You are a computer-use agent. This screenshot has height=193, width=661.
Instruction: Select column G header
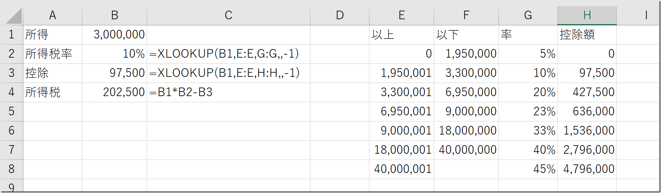(528, 16)
